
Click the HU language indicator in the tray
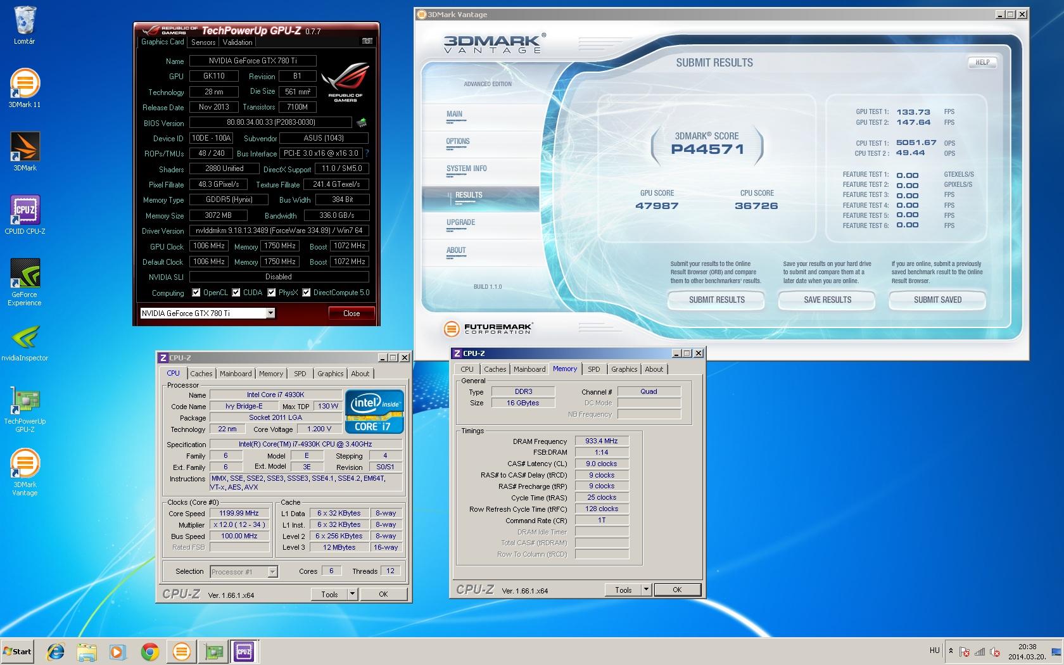point(935,650)
